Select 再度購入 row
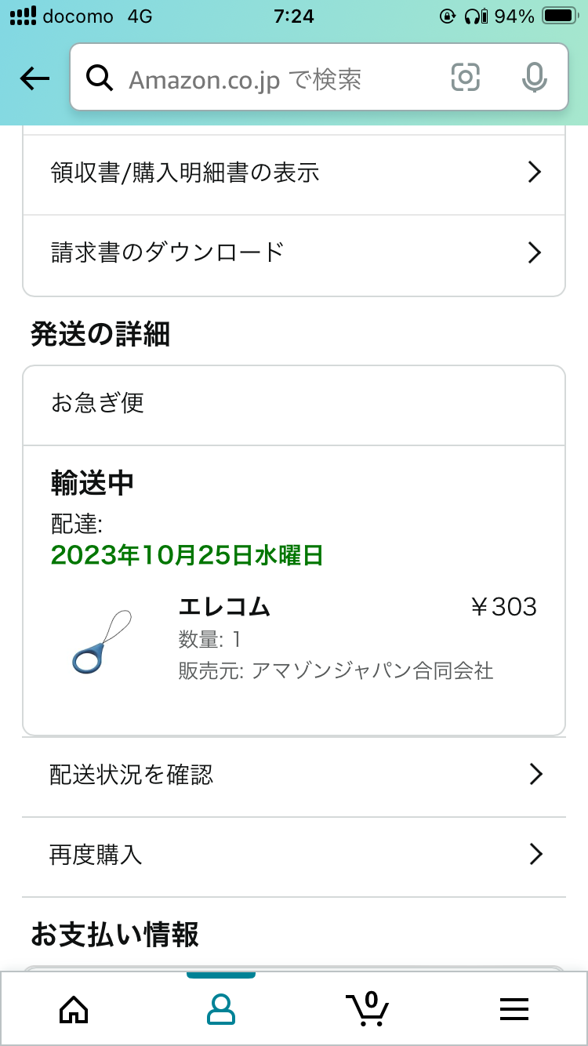The height and width of the screenshot is (1046, 588). point(294,857)
